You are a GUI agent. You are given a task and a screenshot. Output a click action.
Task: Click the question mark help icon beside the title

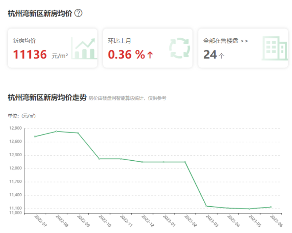78,13
